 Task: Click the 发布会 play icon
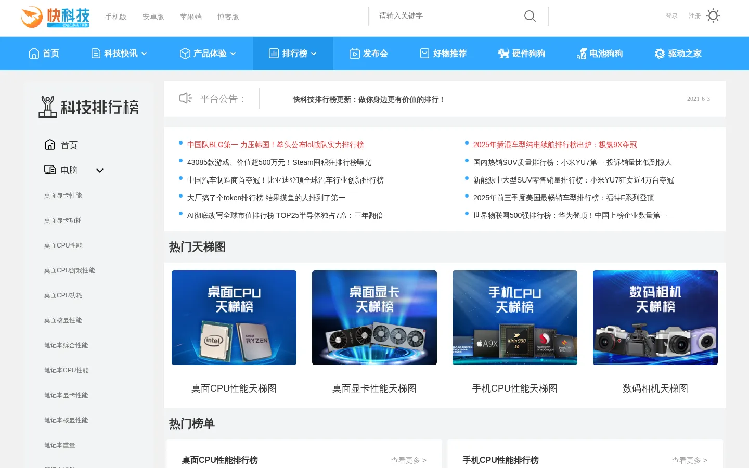pyautogui.click(x=355, y=53)
